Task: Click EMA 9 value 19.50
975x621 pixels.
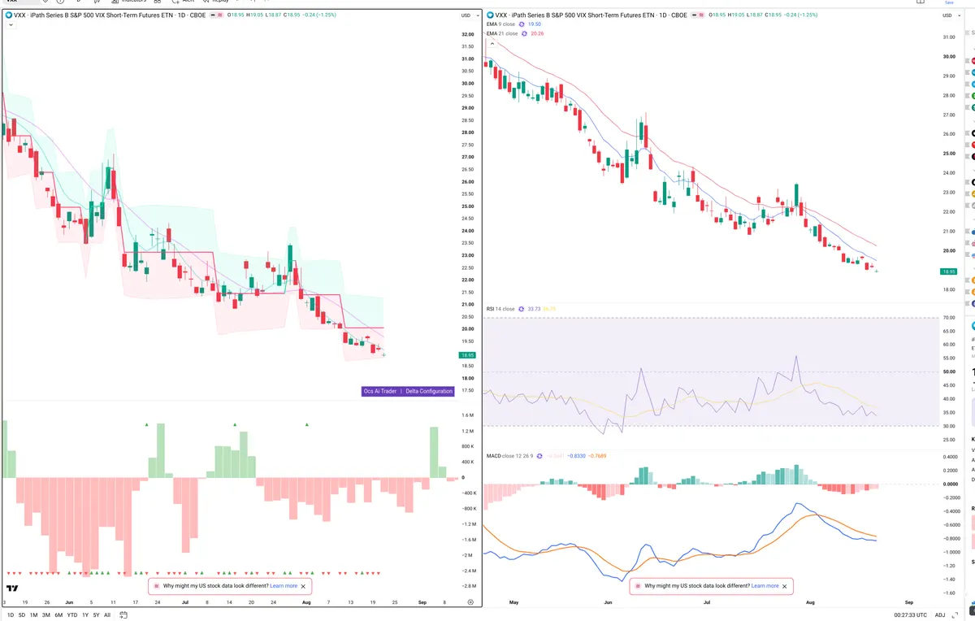Action: (535, 24)
